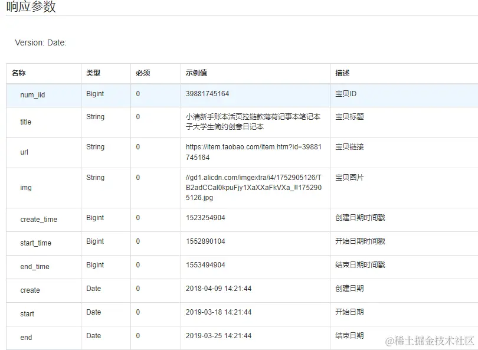The width and height of the screenshot is (478, 350).
Task: Click the 描述 column header
Action: click(x=342, y=73)
